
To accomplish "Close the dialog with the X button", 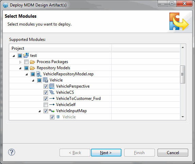I will (x=184, y=3).
